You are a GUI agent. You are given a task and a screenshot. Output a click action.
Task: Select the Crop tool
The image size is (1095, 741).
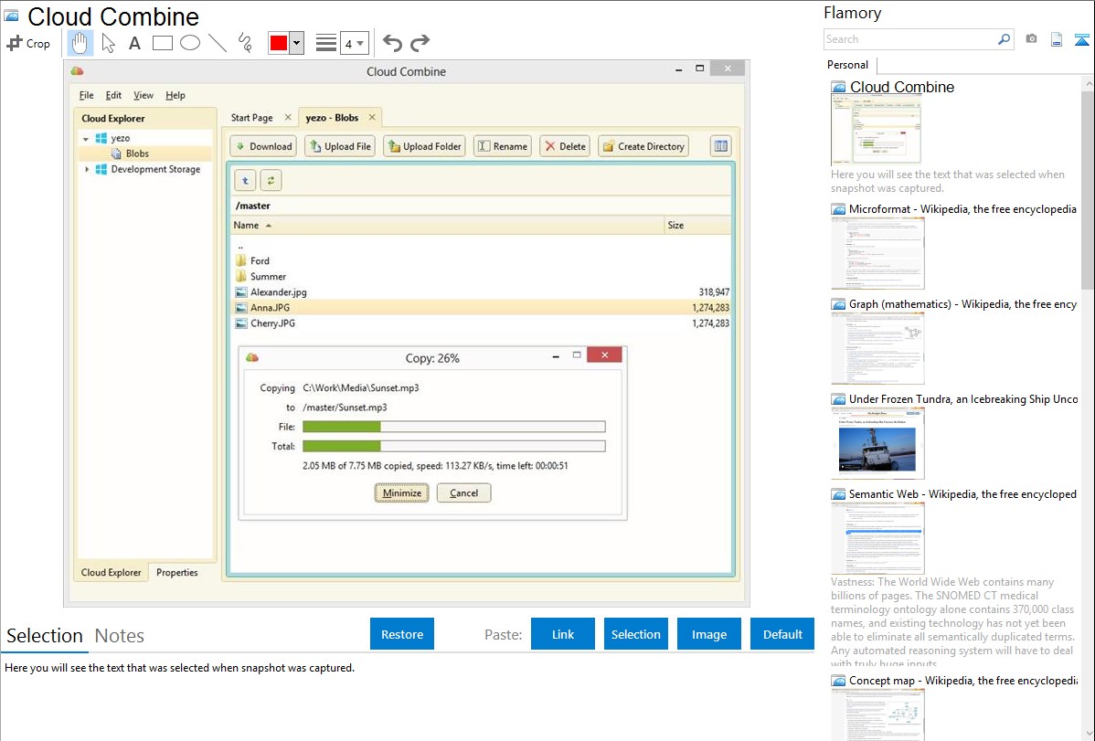pos(28,43)
